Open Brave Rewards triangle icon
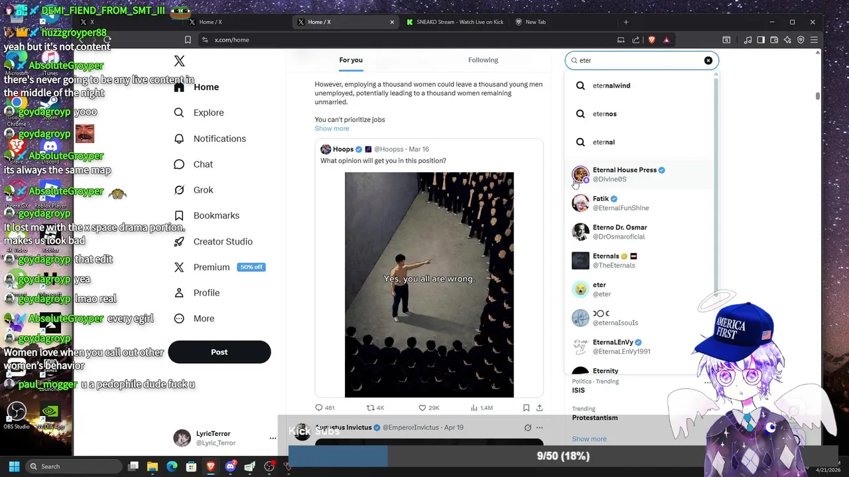 (x=667, y=40)
